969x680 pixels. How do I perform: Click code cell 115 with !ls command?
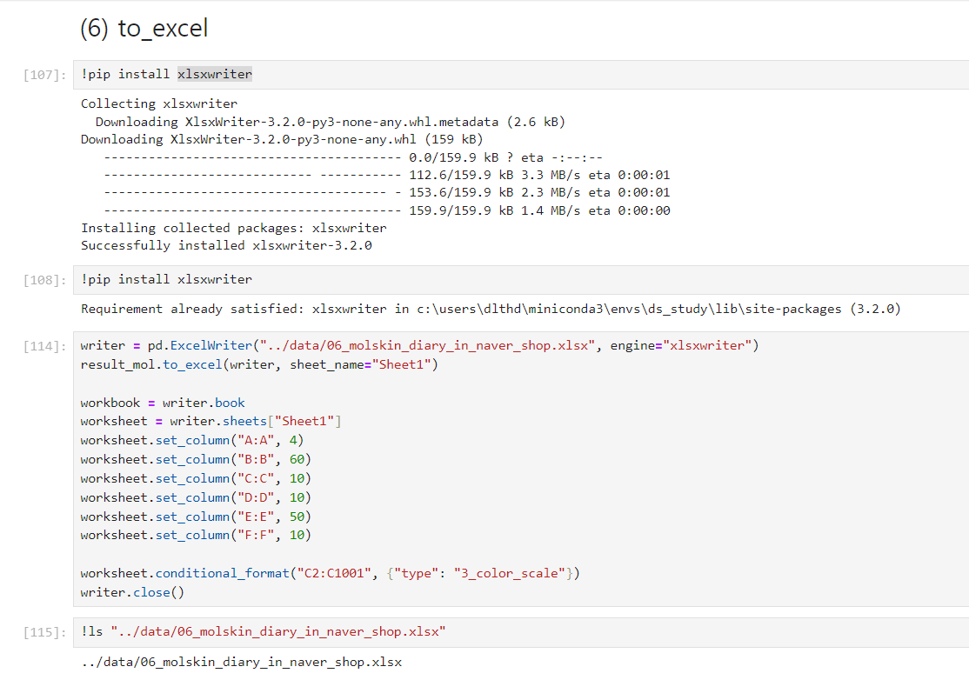pyautogui.click(x=521, y=632)
